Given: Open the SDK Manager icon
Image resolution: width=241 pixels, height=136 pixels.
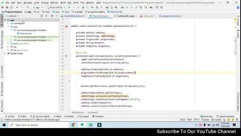Looking at the screenshot, I should (x=116, y=8).
